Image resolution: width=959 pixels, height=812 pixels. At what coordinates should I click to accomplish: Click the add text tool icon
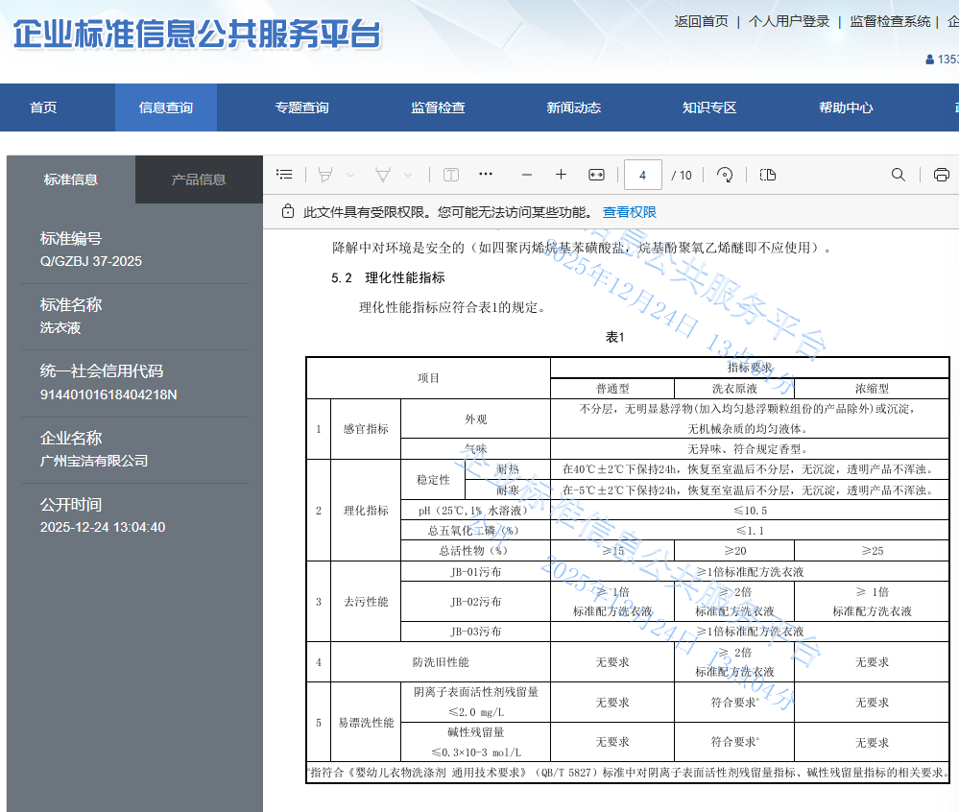tap(450, 175)
